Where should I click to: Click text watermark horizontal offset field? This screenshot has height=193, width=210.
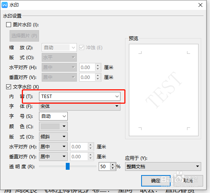(79, 146)
